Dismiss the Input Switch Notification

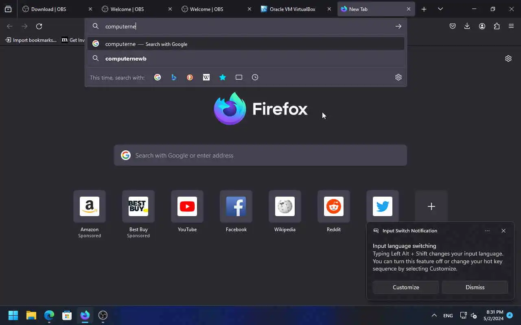click(475, 287)
